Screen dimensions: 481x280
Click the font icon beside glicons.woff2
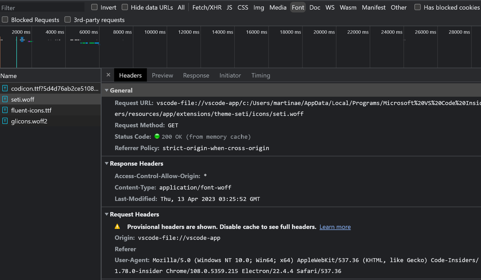(x=5, y=121)
